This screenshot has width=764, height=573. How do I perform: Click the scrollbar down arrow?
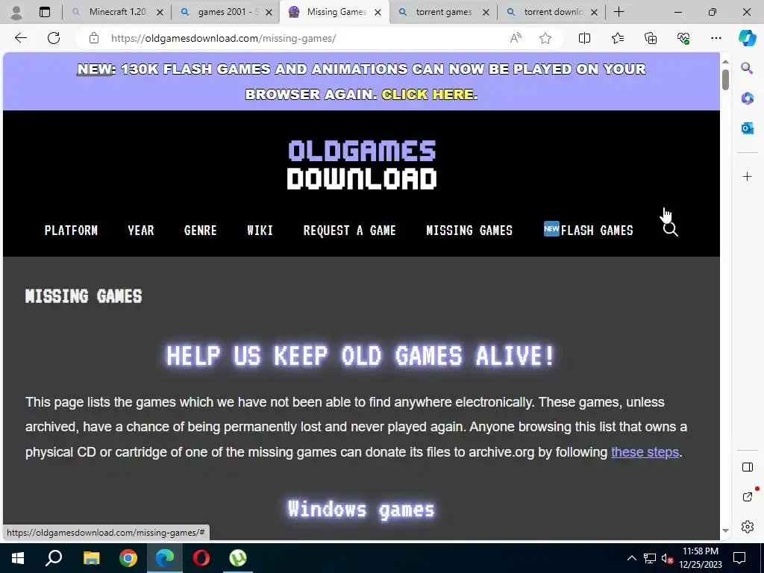[725, 530]
